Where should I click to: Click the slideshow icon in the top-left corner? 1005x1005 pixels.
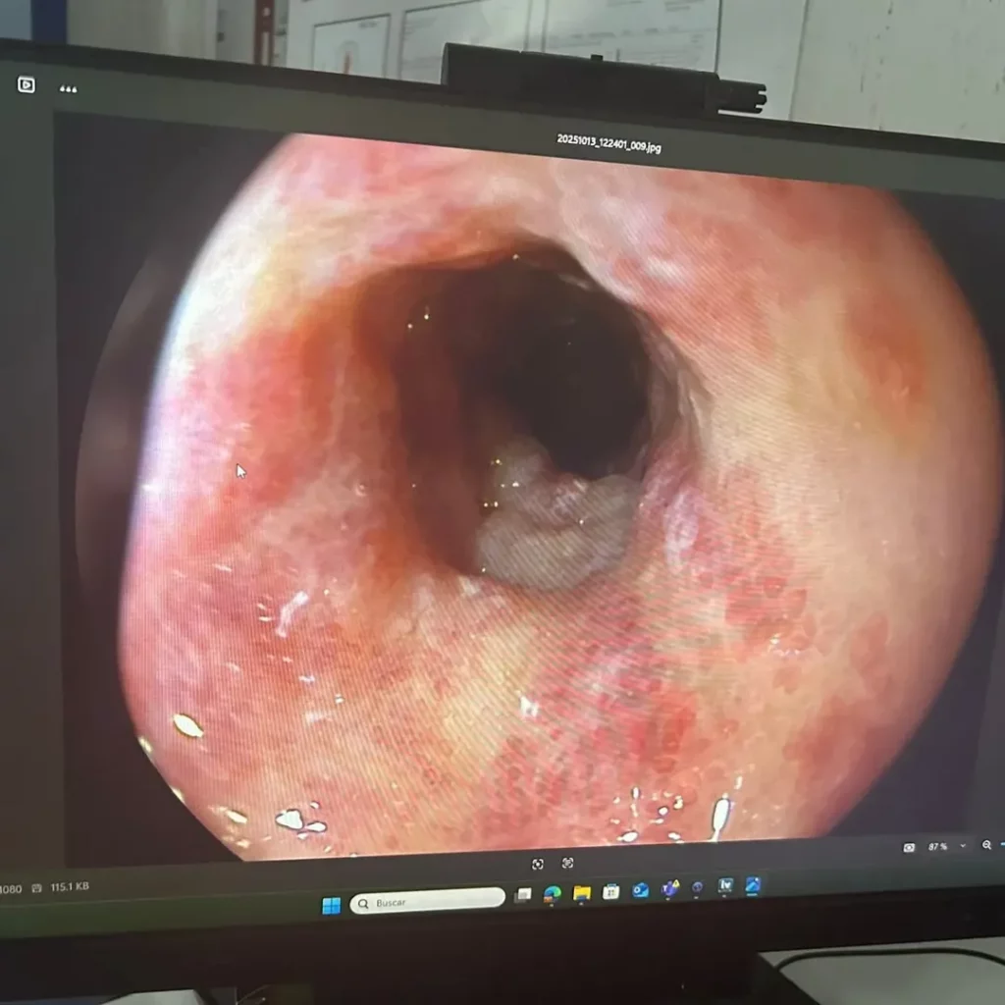click(x=26, y=84)
